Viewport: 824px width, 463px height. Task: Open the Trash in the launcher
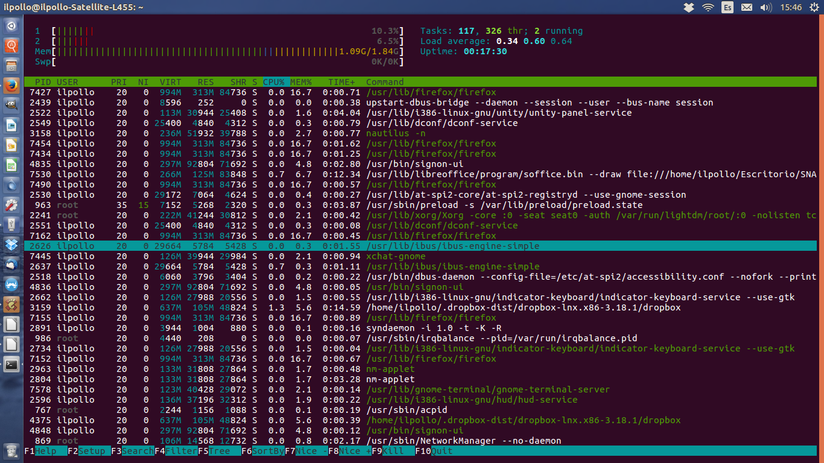tap(11, 451)
